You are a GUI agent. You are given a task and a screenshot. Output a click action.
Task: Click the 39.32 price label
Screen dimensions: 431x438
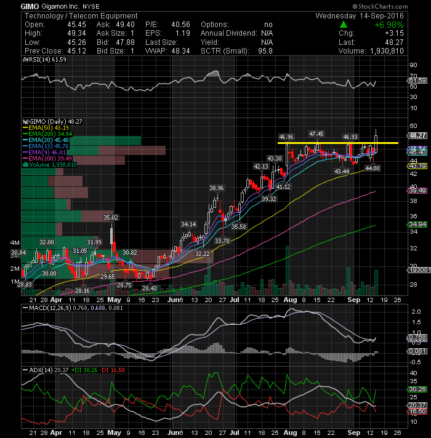click(269, 199)
